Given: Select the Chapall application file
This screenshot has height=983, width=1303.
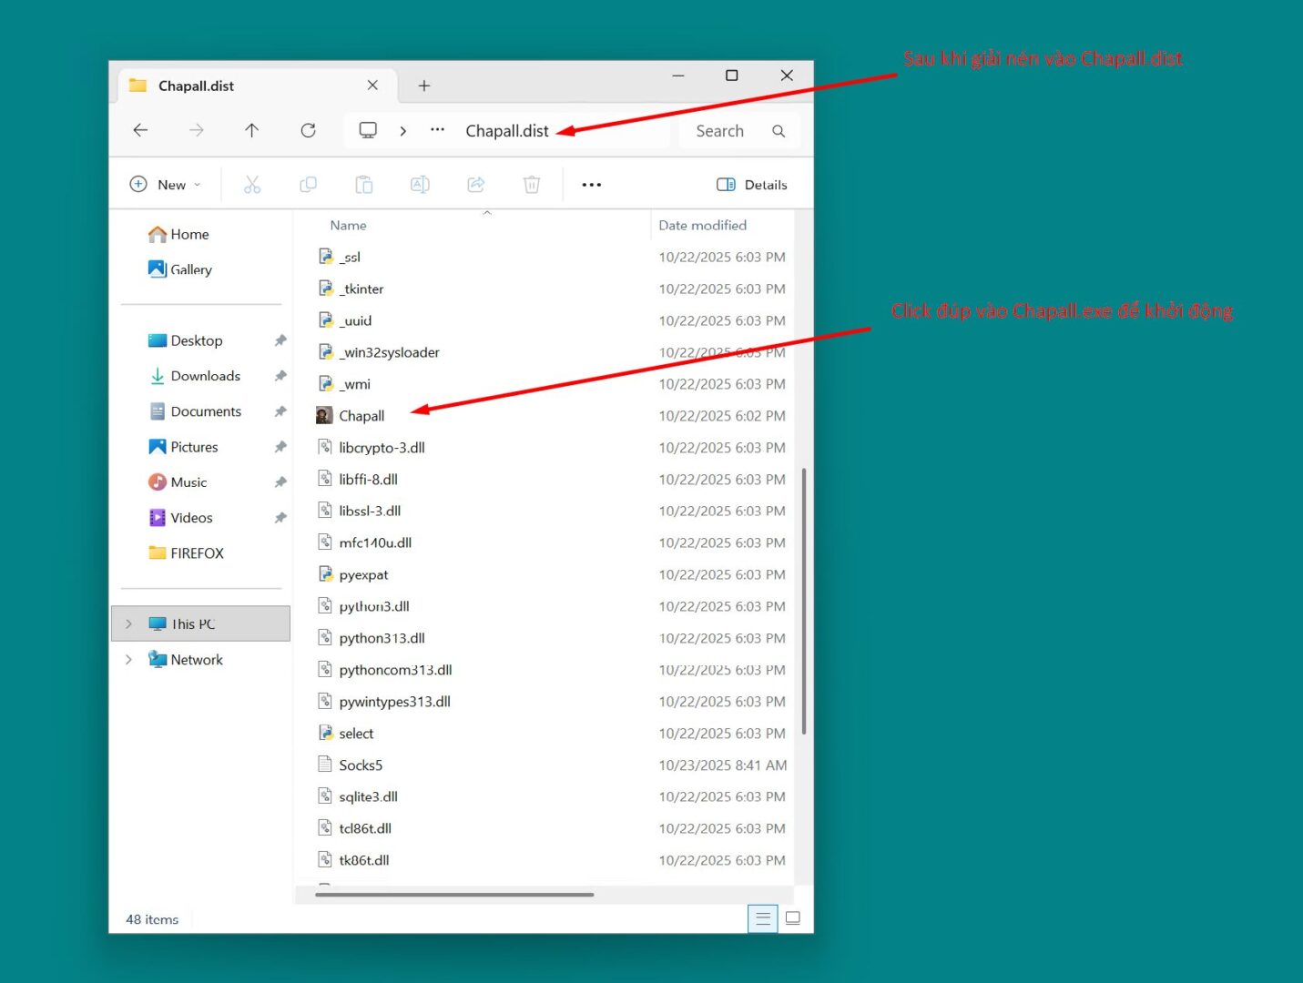Looking at the screenshot, I should click(361, 416).
